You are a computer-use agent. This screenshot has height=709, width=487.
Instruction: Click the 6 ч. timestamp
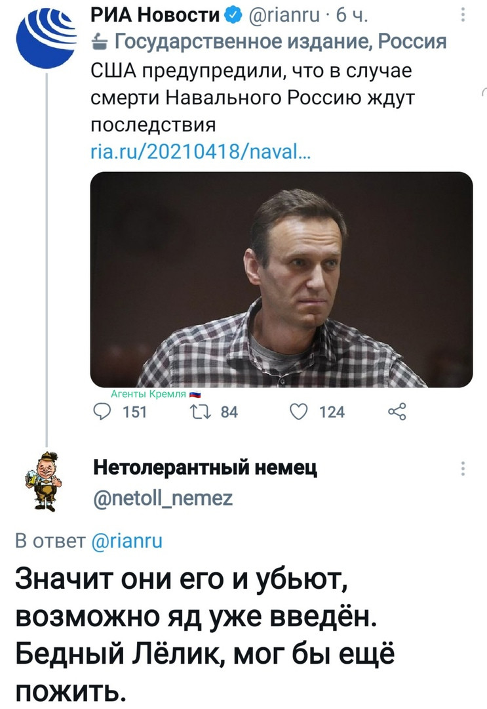coord(353,16)
